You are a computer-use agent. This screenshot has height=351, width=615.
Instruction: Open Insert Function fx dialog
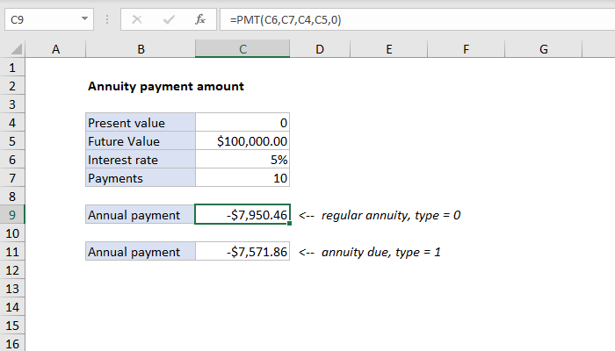coord(200,18)
